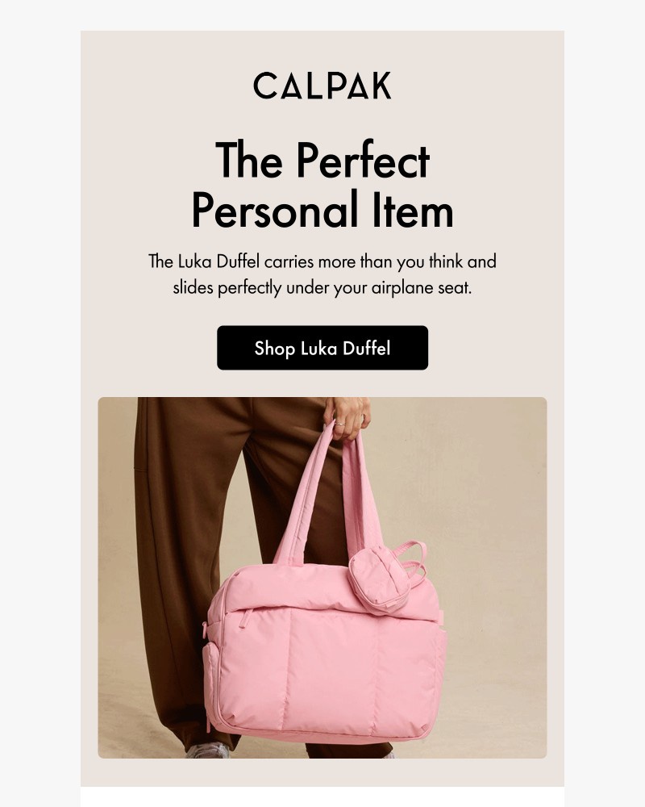Open the Shop Luka Duffel button
645x807 pixels.
tap(322, 348)
